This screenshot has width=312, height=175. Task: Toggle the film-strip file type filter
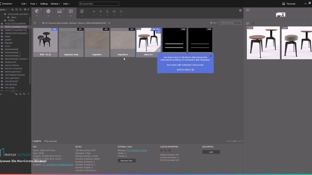pyautogui.click(x=71, y=12)
